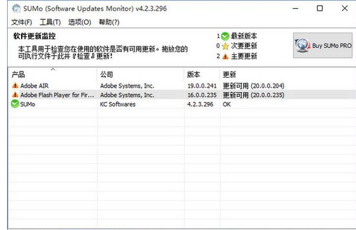Click the yellow star icon beside 次要更新
This screenshot has height=230, width=356.
pos(225,46)
